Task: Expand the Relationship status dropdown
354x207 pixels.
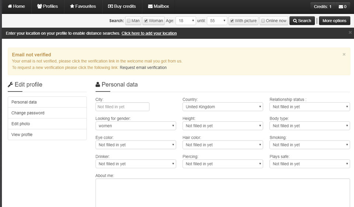Action: click(x=310, y=107)
